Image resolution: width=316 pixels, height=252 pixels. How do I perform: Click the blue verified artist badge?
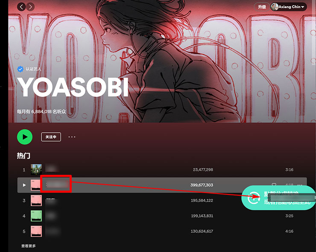(20, 69)
